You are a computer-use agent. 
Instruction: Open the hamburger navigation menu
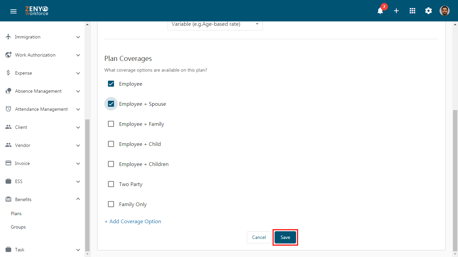point(13,11)
